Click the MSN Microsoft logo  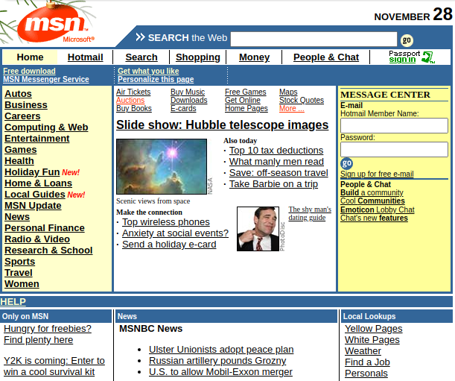(x=55, y=24)
